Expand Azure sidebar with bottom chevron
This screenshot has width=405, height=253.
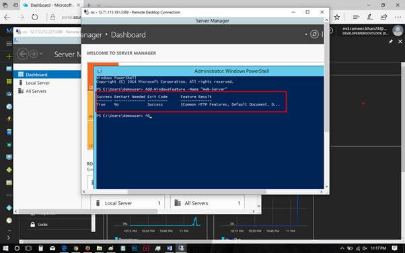(9, 238)
